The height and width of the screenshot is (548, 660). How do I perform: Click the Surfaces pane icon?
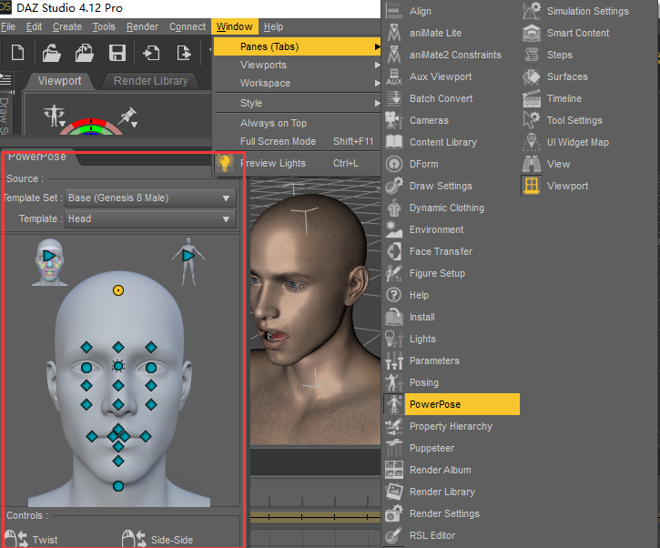point(532,76)
